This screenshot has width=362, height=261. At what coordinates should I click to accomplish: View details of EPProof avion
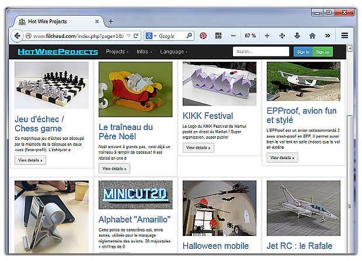283,157
